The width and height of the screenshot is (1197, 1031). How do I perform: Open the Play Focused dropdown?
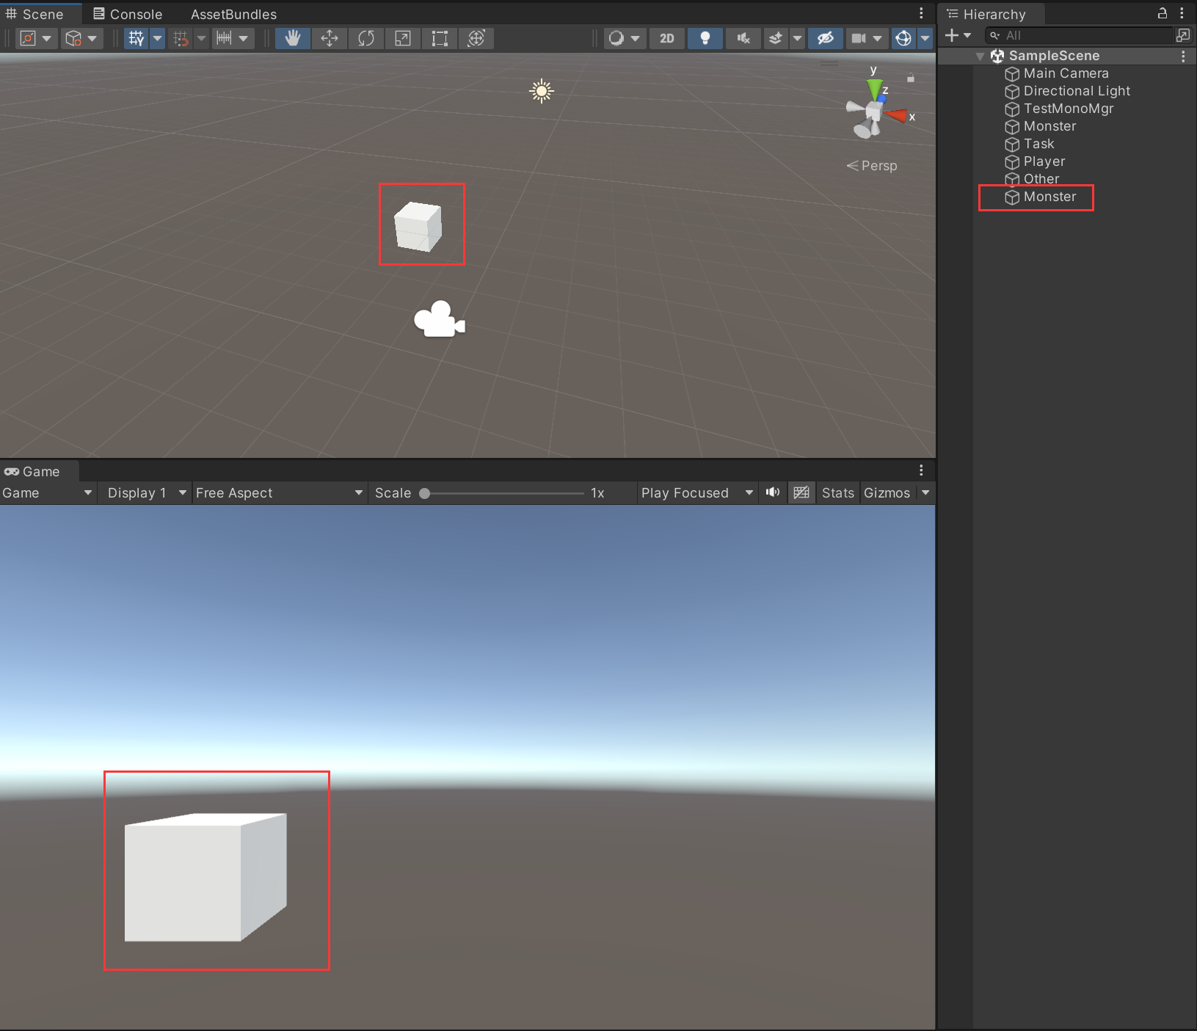697,492
